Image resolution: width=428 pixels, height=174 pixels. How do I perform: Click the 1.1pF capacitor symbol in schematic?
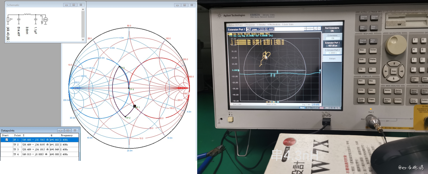[35, 19]
